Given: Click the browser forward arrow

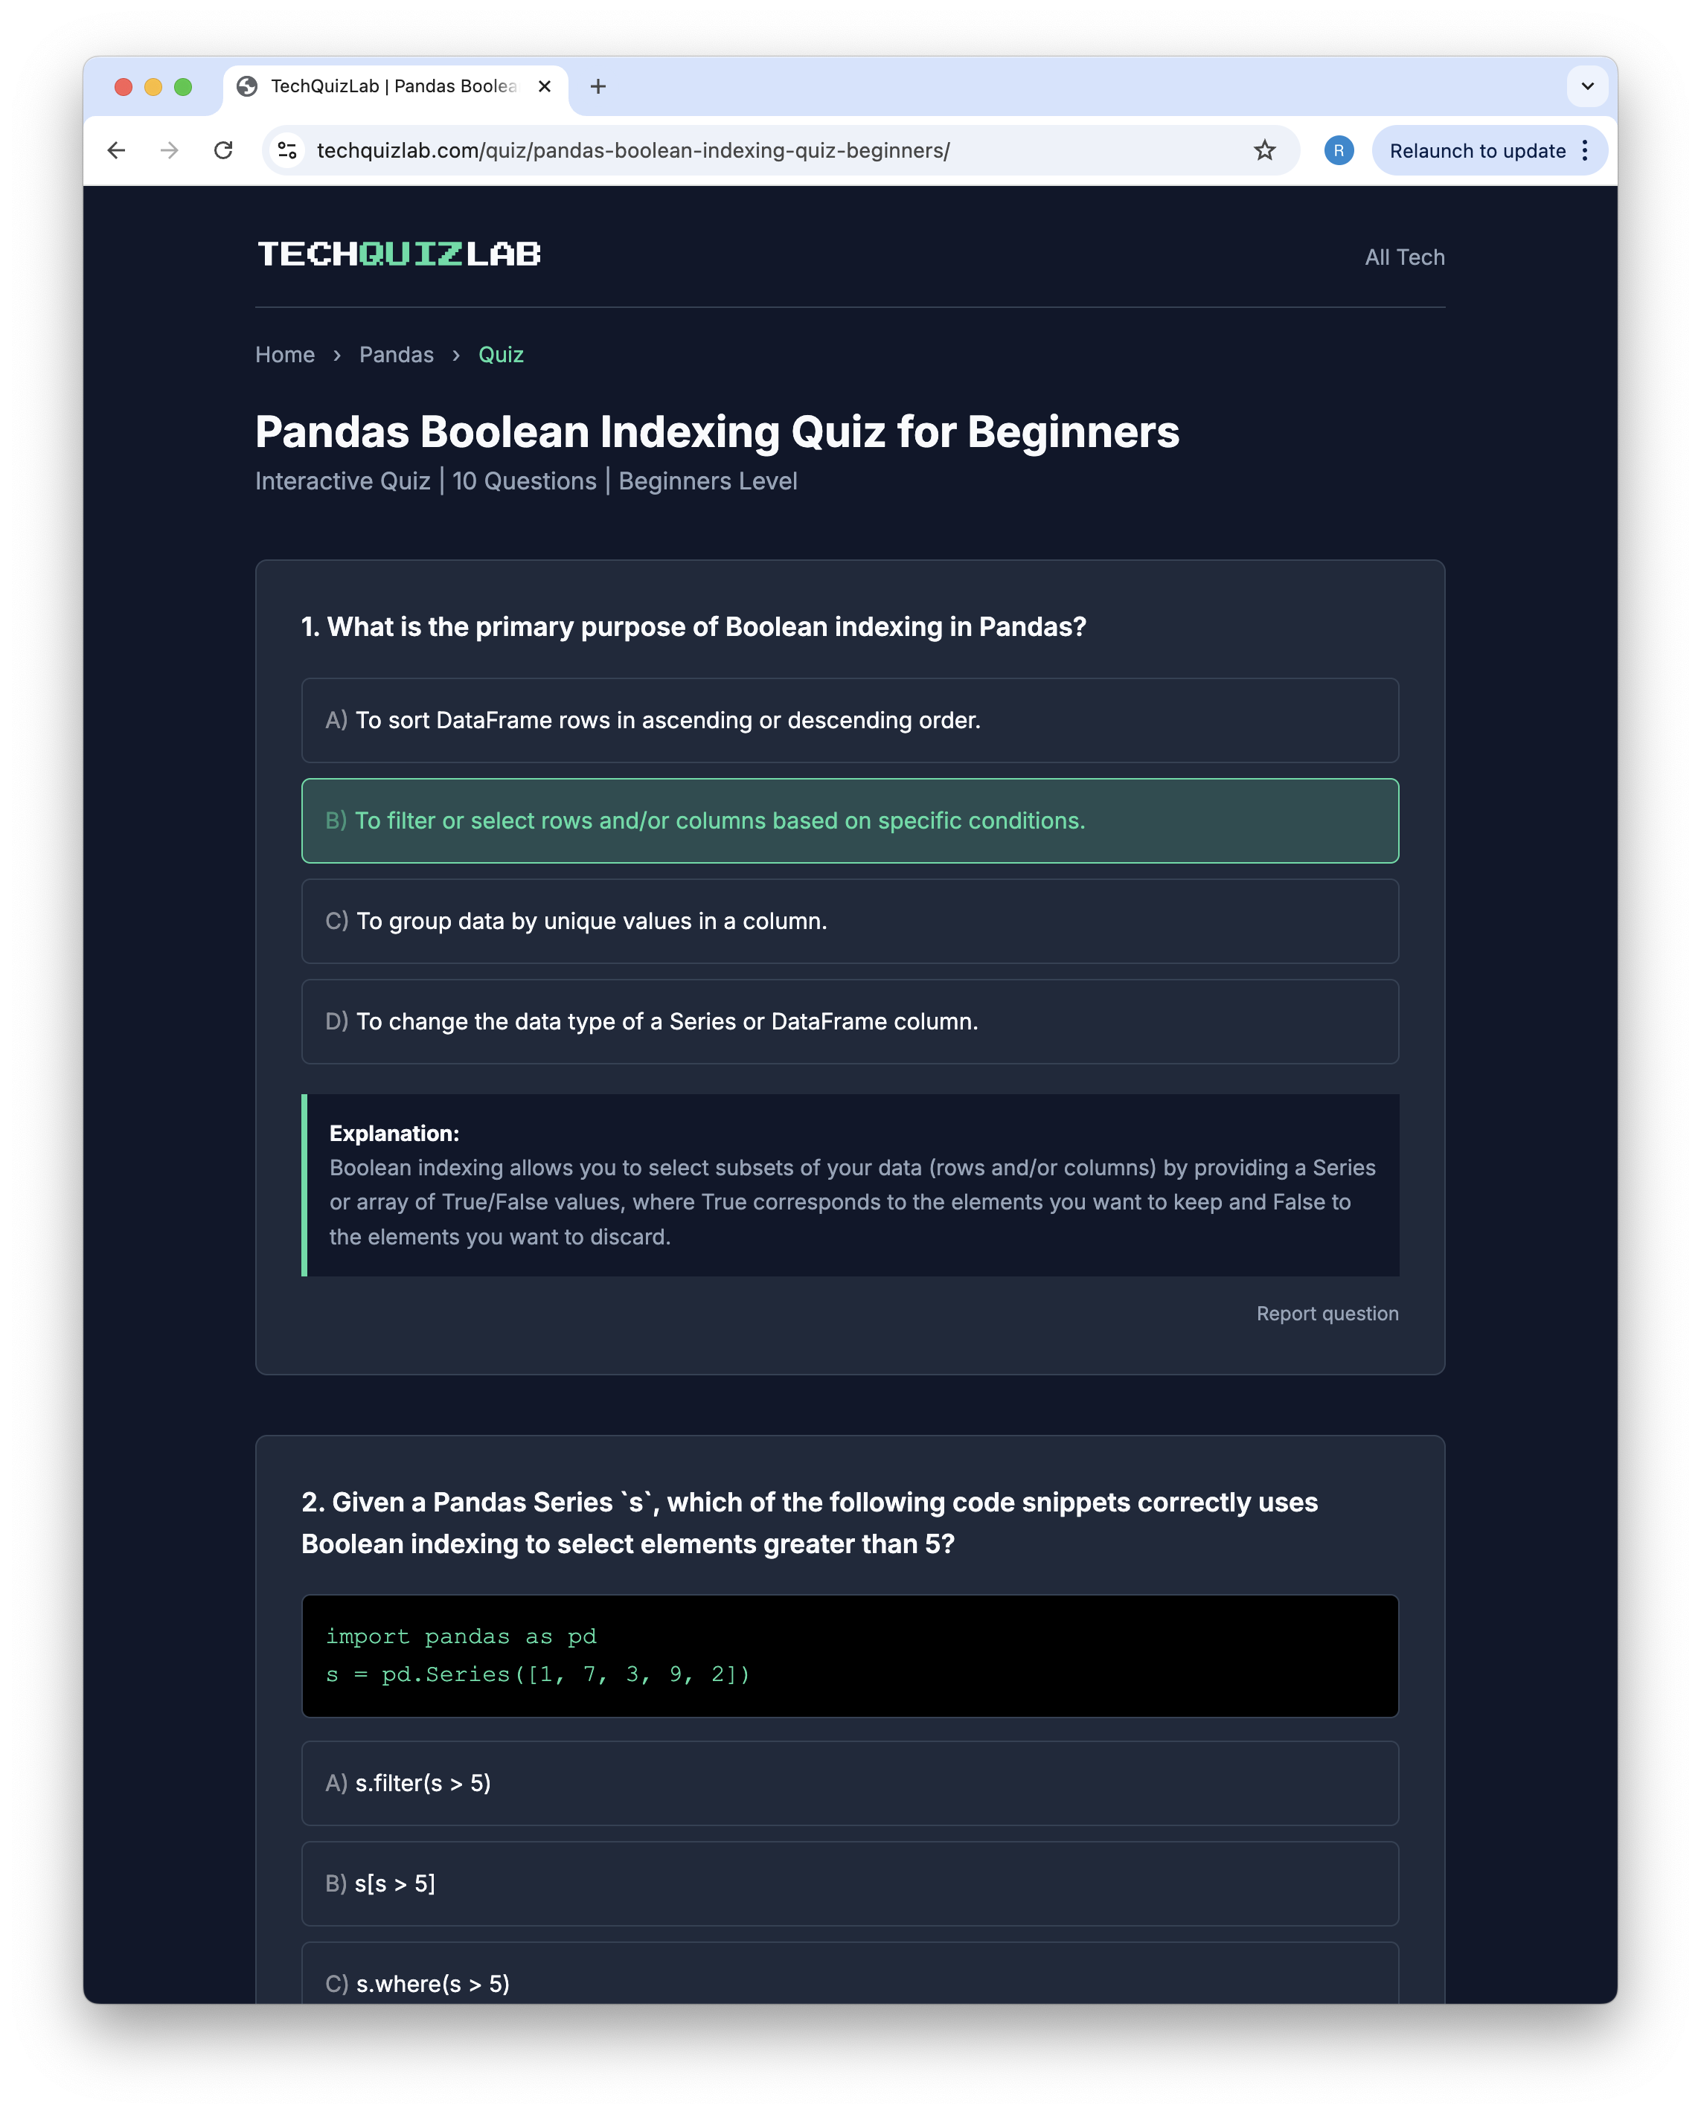Looking at the screenshot, I should click(x=170, y=150).
